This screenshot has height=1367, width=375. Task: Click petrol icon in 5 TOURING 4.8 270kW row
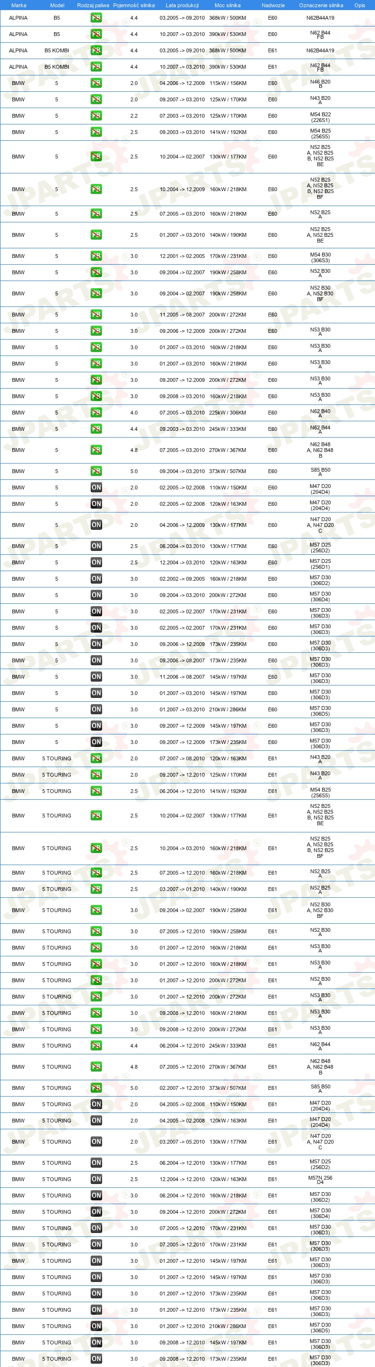click(96, 1067)
